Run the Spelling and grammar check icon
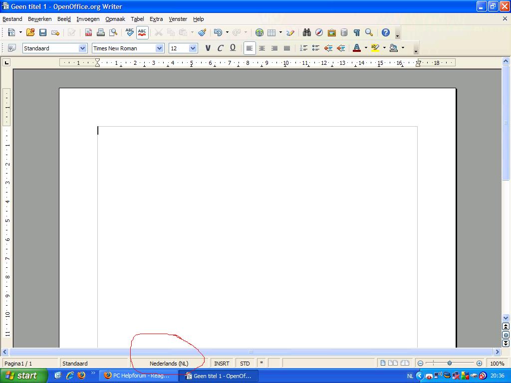This screenshot has width=511, height=383. coord(130,32)
